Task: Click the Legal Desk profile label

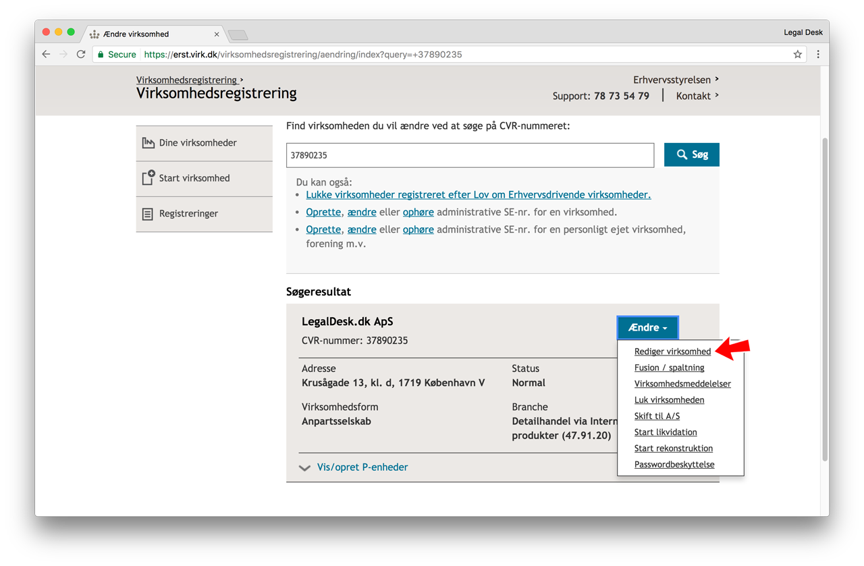Action: point(803,32)
